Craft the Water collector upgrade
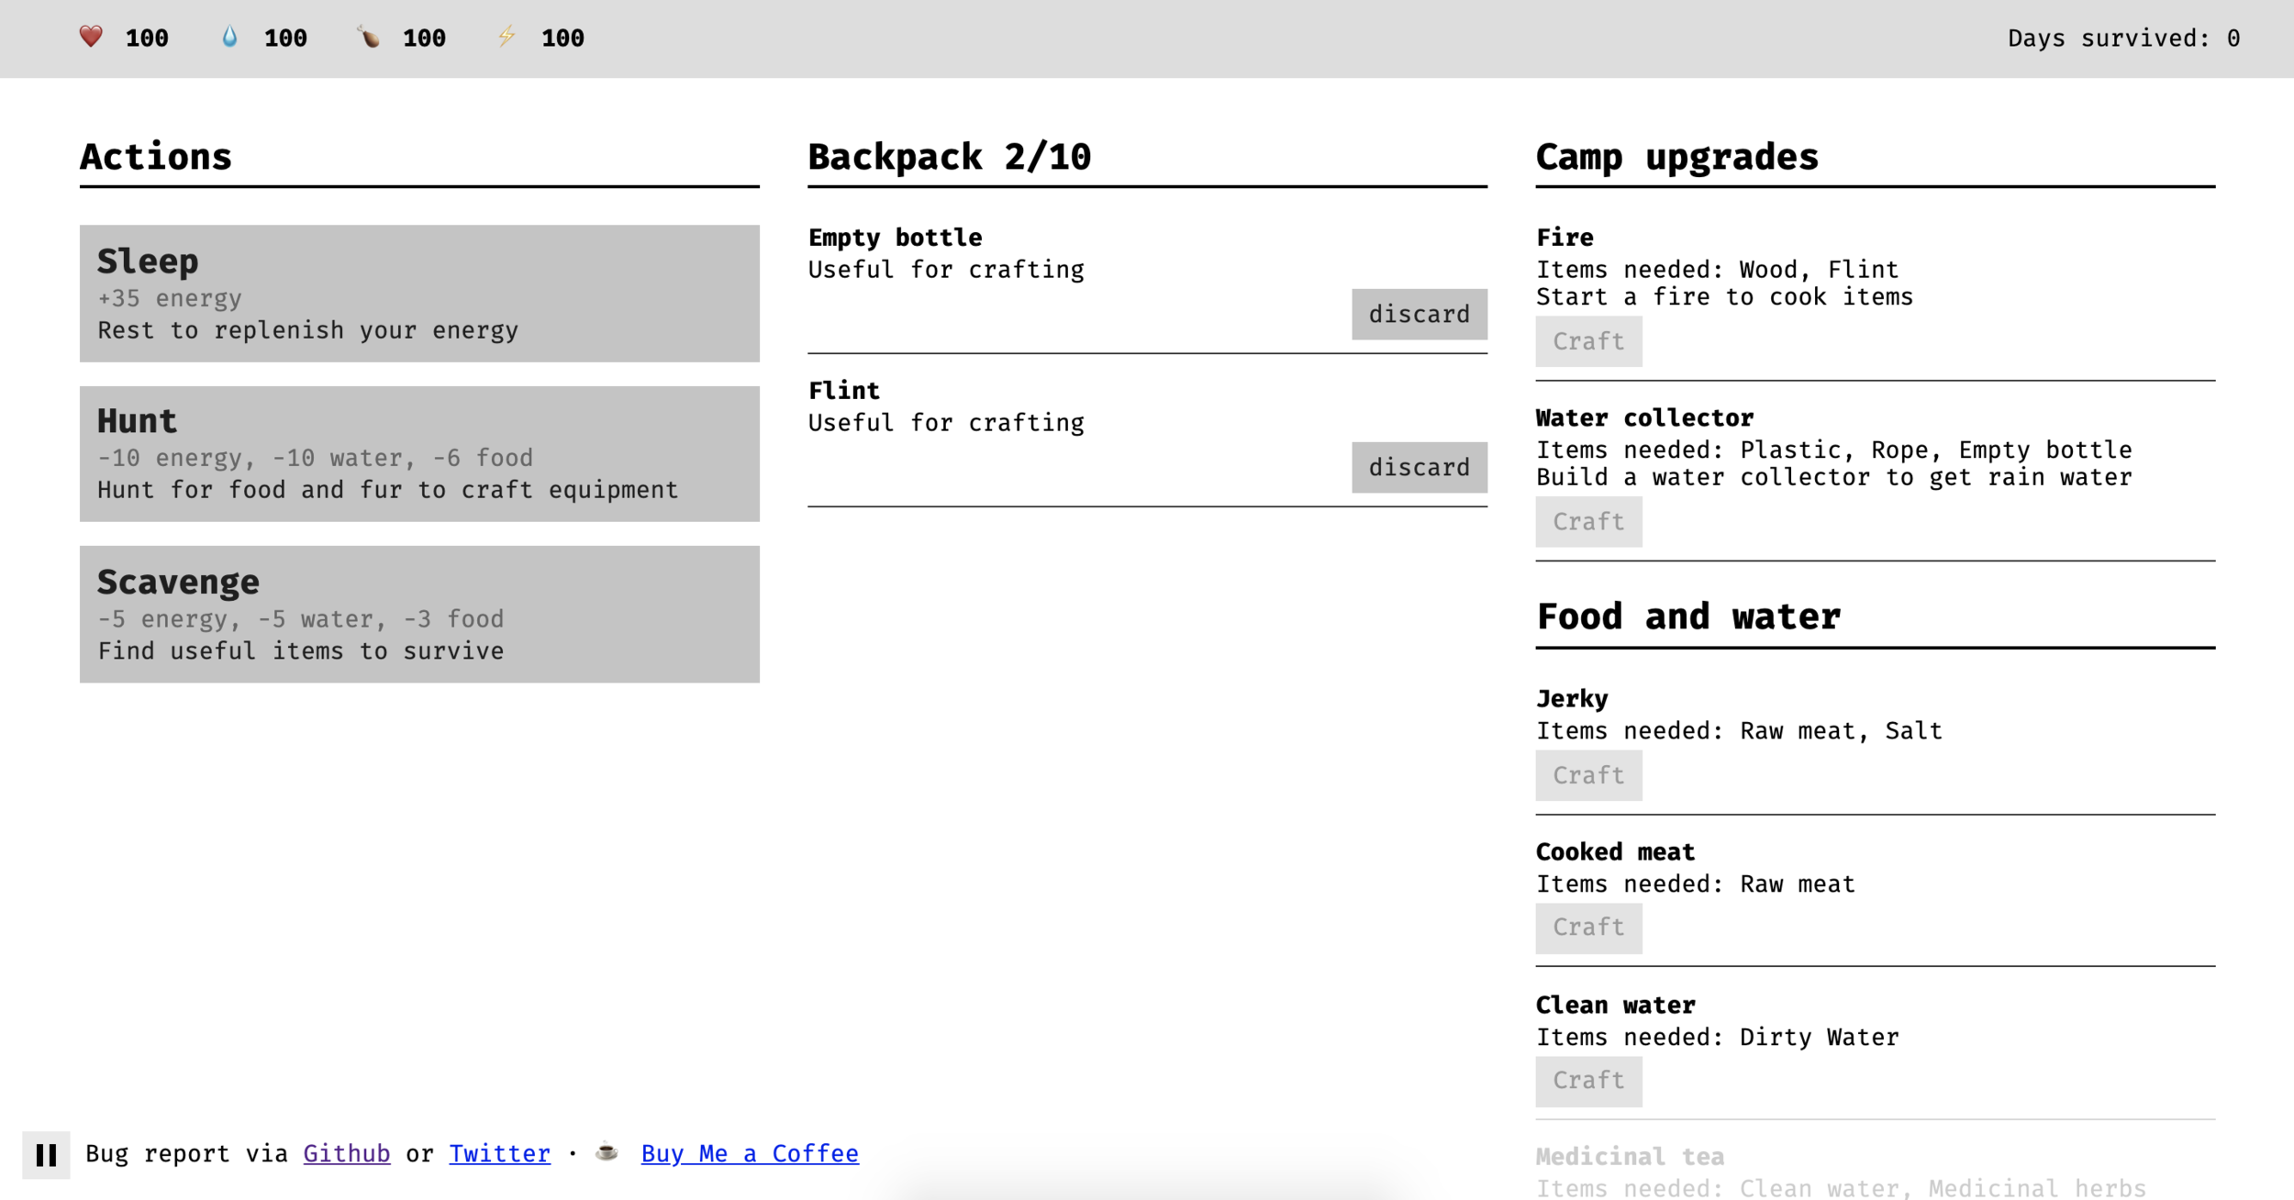The image size is (2294, 1200). 1587,522
